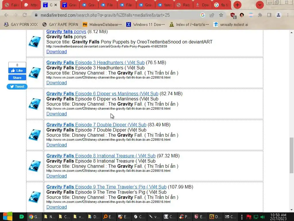Image resolution: width=294 pixels, height=221 pixels.
Task: Click Download under Episode 9 Time Traveler's Pig
Action: [x=57, y=207]
